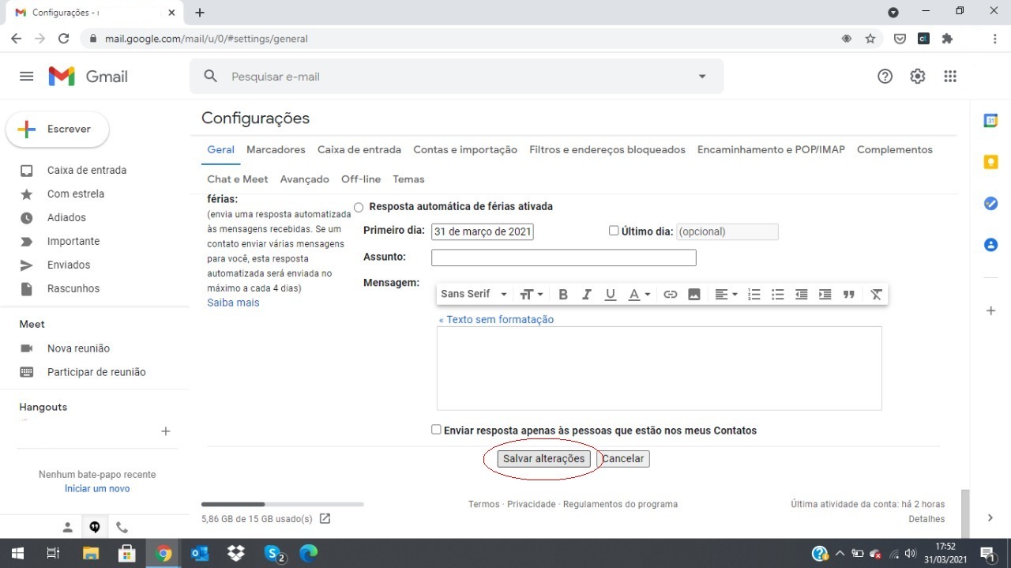This screenshot has height=568, width=1011.
Task: Open Google apps grid icon
Action: [x=950, y=77]
